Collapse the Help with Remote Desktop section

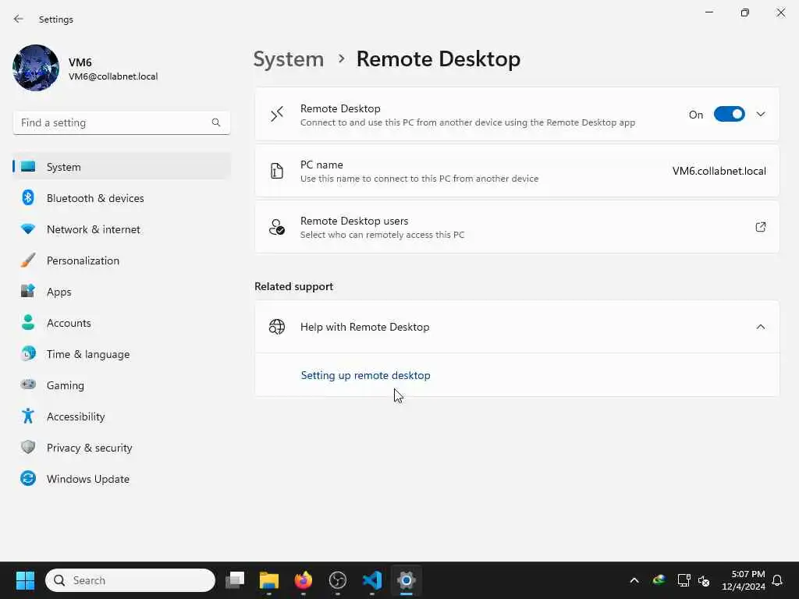click(x=760, y=327)
